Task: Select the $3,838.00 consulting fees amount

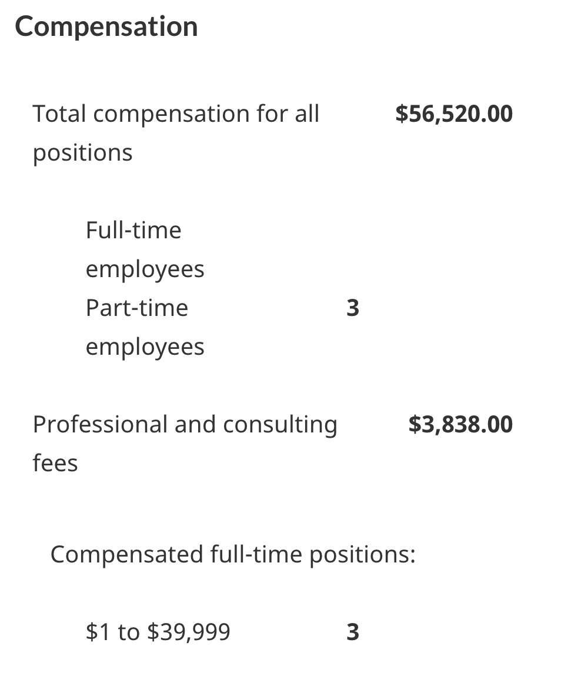Action: tap(460, 424)
